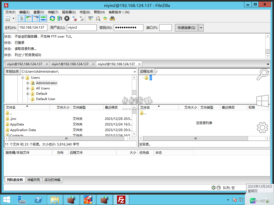Expand the Administrator tree node
The height and width of the screenshot is (205, 274).
(x=28, y=83)
